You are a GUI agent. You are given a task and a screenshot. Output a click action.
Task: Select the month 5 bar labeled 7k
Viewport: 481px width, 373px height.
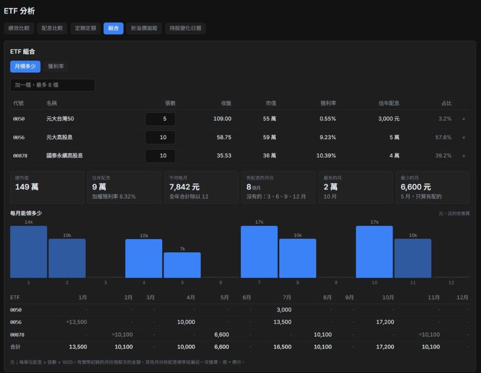(182, 265)
